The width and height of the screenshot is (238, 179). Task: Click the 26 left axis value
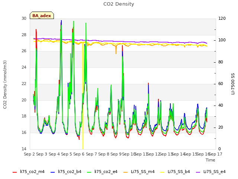(x=24, y=51)
